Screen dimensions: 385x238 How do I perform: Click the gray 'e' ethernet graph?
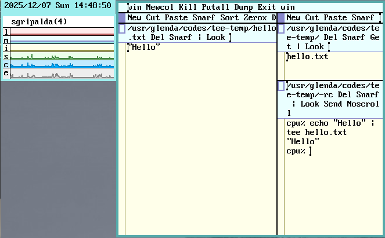coord(62,74)
